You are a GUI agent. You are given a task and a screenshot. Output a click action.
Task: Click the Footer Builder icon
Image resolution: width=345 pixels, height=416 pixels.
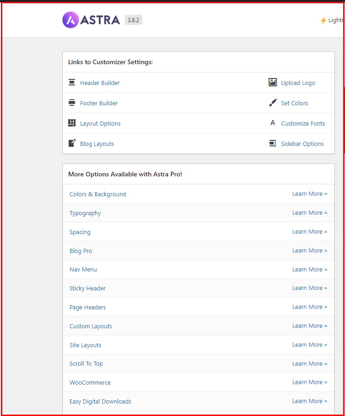pos(72,102)
